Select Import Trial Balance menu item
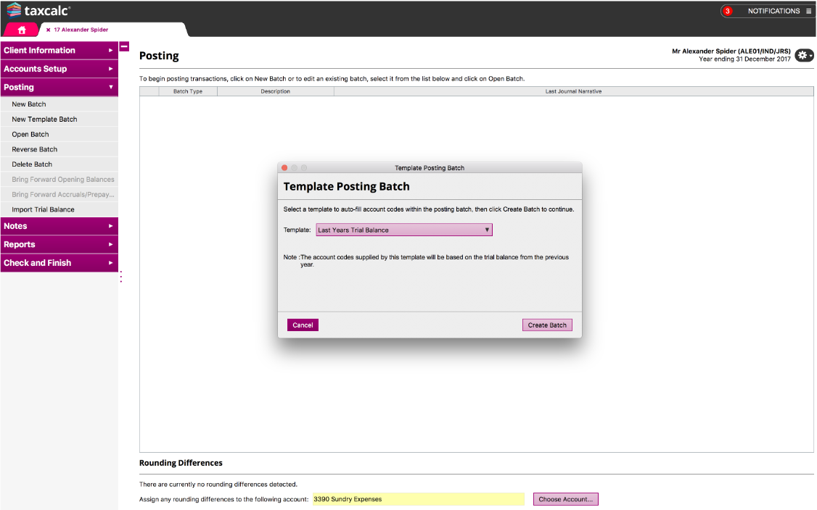 coord(43,209)
